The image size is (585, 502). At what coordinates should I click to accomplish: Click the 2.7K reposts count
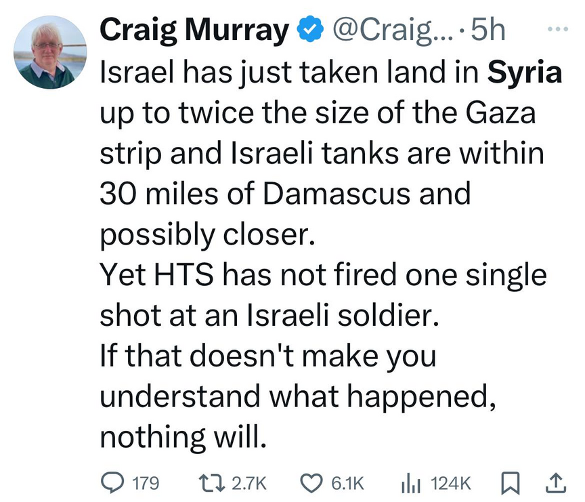pyautogui.click(x=250, y=483)
